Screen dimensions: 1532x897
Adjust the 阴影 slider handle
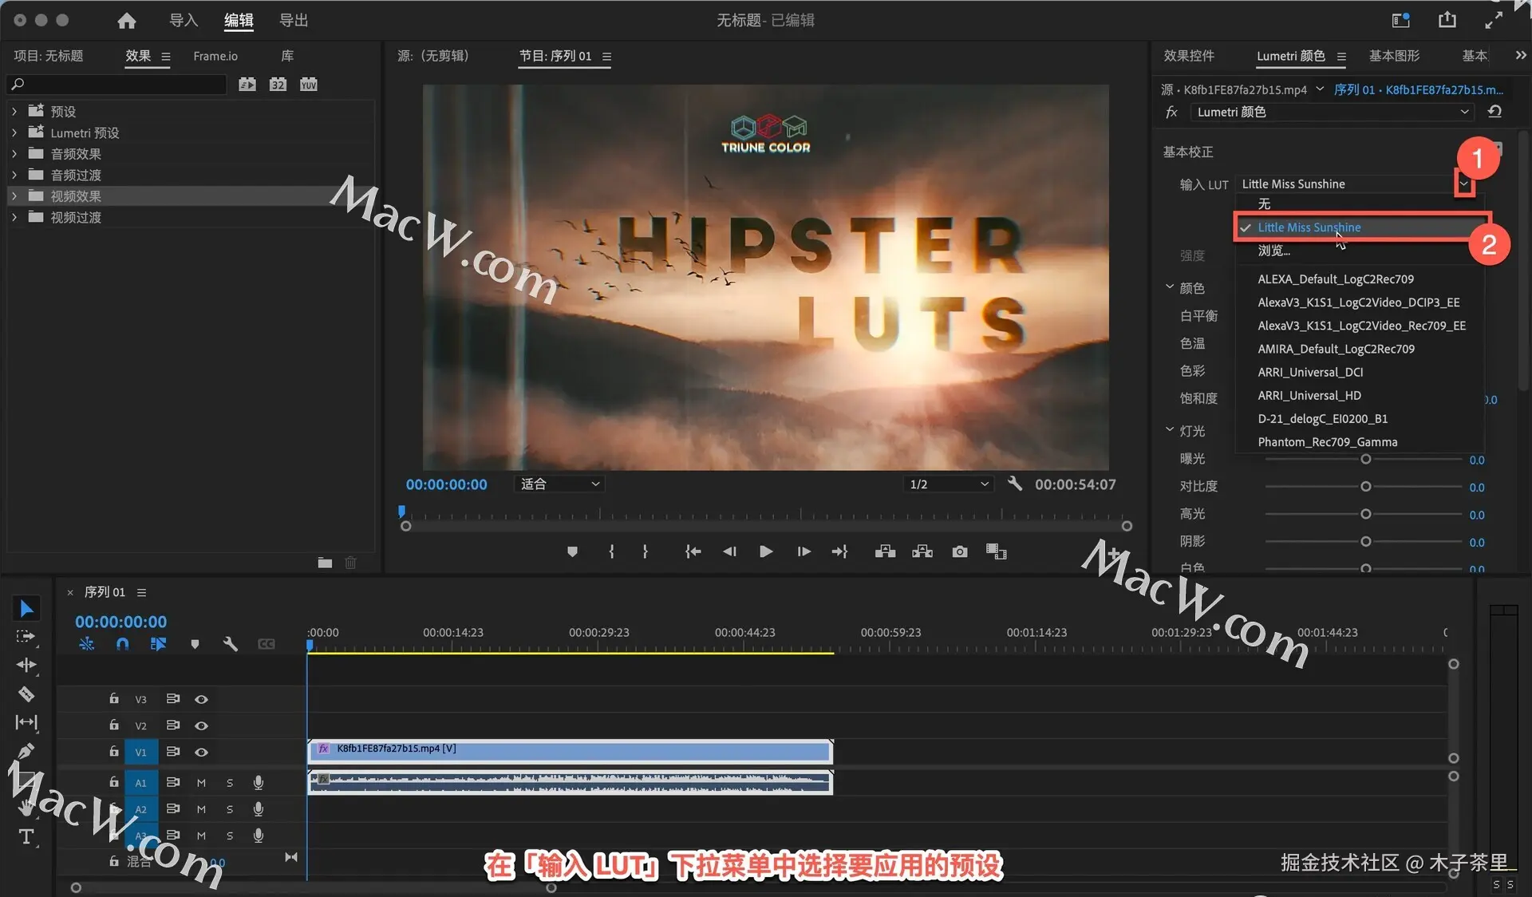(1365, 541)
